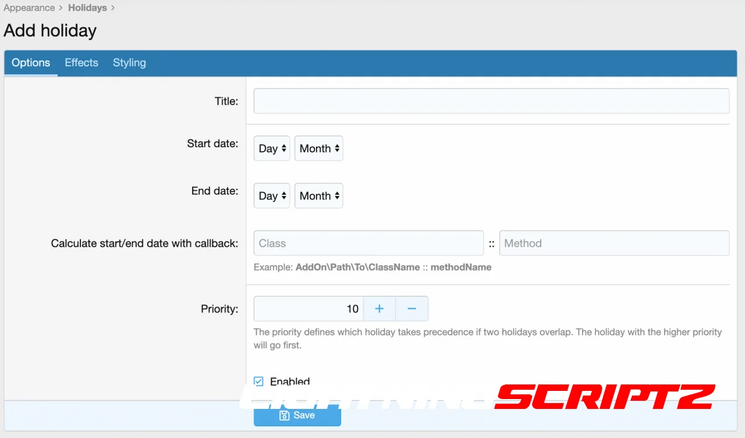Click the callback Method input field
This screenshot has width=745, height=438.
click(614, 243)
